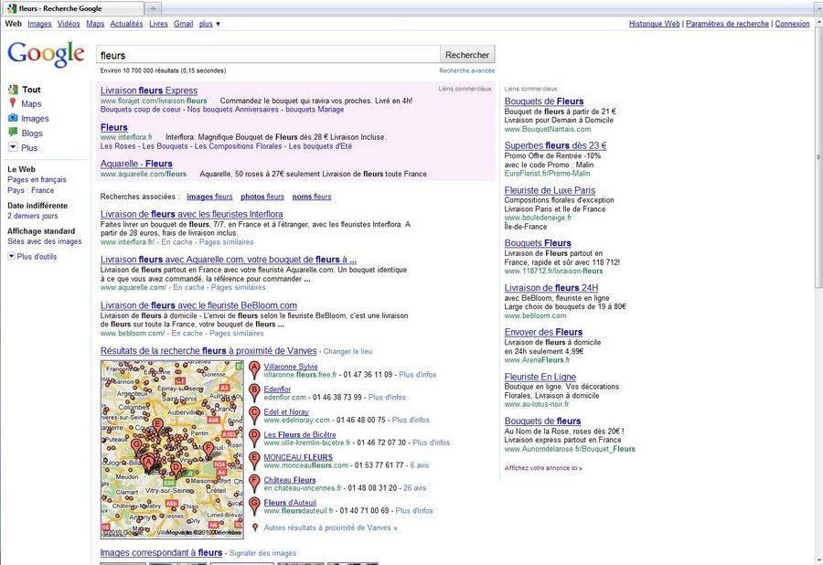Click the small pin next to Autres résultats
Image resolution: width=823 pixels, height=565 pixels.
coord(254,528)
